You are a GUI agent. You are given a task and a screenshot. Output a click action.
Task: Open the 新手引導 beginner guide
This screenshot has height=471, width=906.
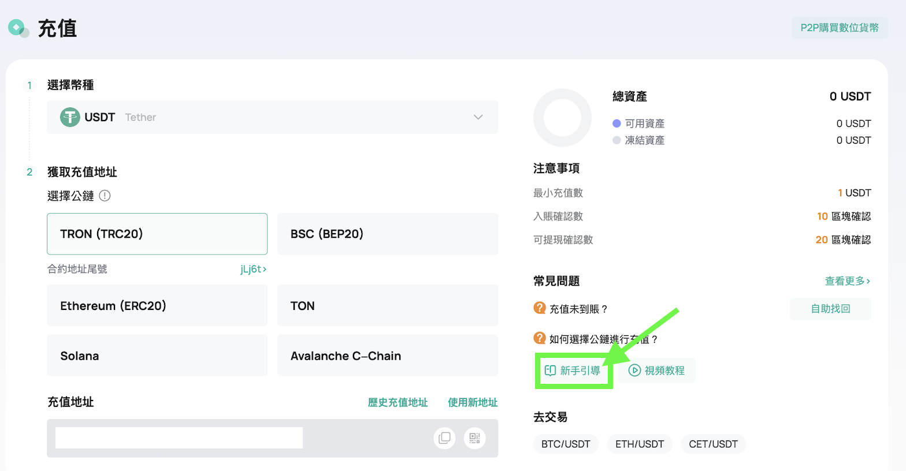[573, 371]
